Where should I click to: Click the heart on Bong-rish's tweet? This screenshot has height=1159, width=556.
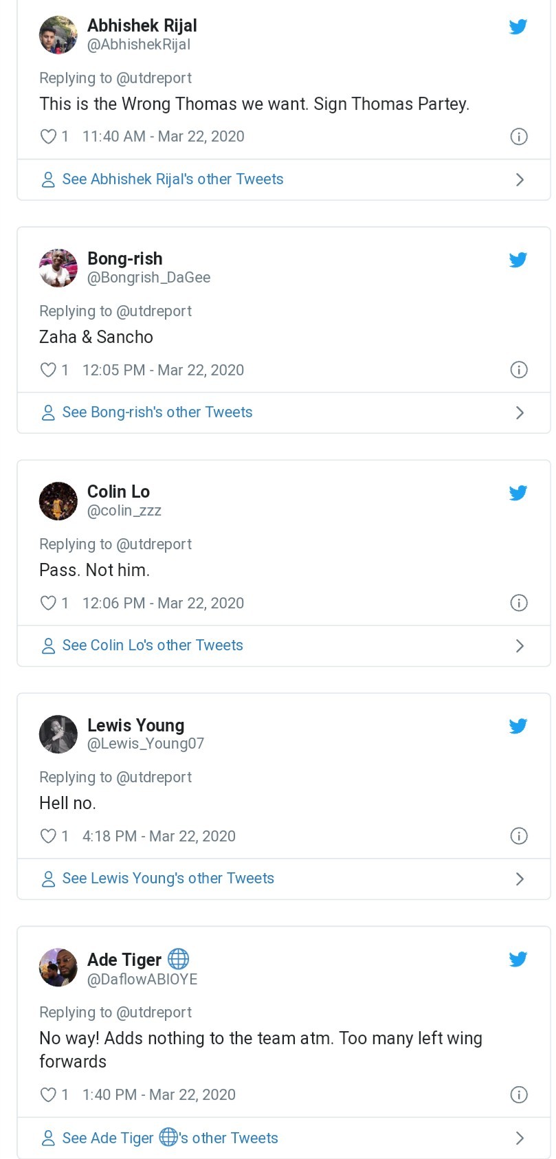click(x=48, y=370)
